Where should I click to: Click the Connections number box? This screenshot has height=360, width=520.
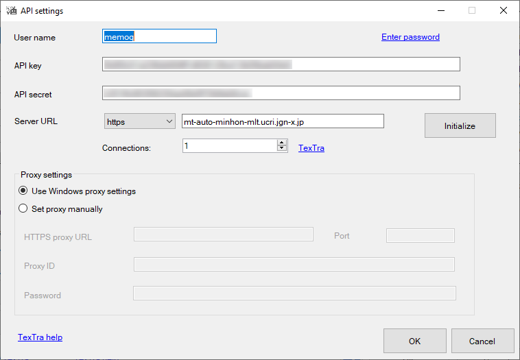click(229, 146)
